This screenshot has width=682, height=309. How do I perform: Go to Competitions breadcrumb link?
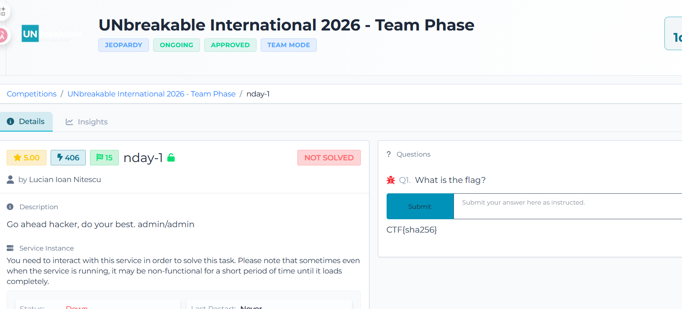click(x=31, y=94)
